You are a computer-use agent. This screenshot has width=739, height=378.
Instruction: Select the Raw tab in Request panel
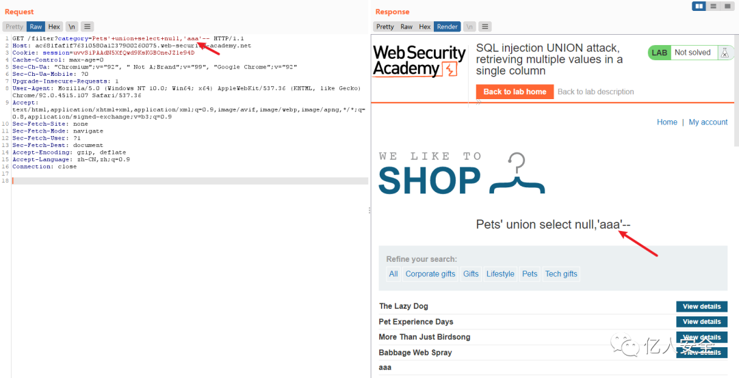[36, 27]
